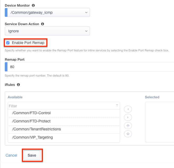Select /Common/TenantRestrictions iRule
Screen dimensions: 174x168
pos(36,129)
